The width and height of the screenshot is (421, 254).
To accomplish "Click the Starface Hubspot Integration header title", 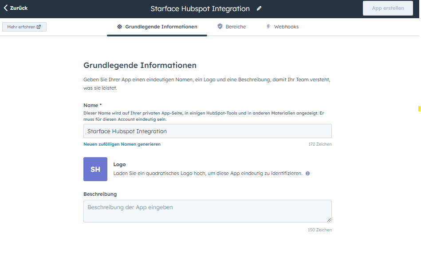I will [200, 8].
